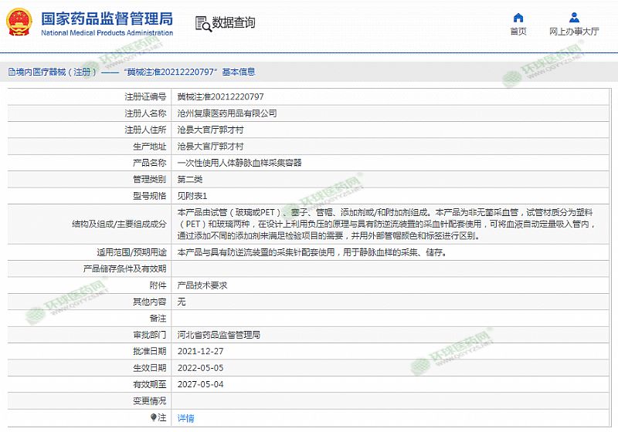Click the 网上办事大厅 person icon

pos(574,17)
